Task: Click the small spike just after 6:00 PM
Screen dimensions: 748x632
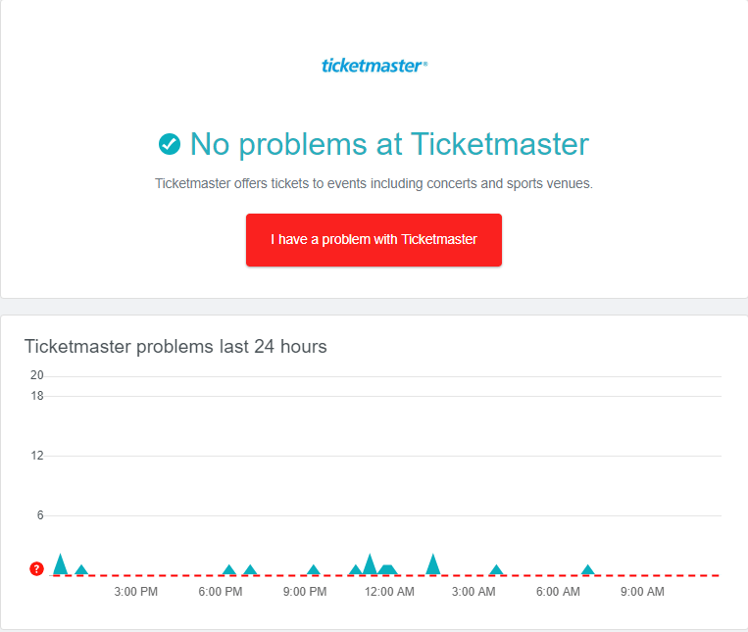Action: tap(229, 570)
